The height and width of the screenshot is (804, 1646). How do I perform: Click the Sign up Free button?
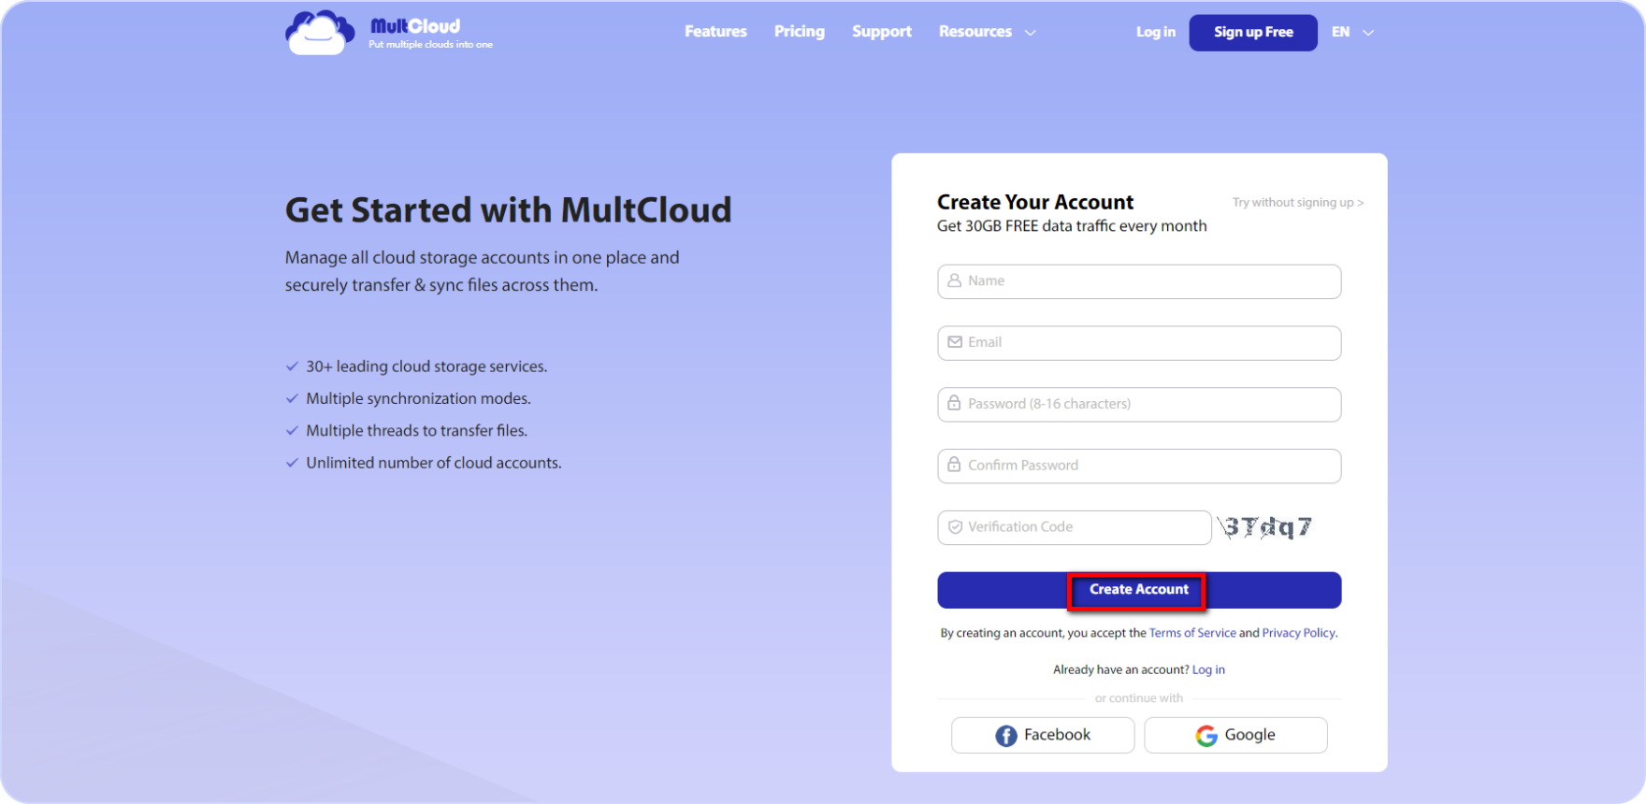click(1253, 33)
